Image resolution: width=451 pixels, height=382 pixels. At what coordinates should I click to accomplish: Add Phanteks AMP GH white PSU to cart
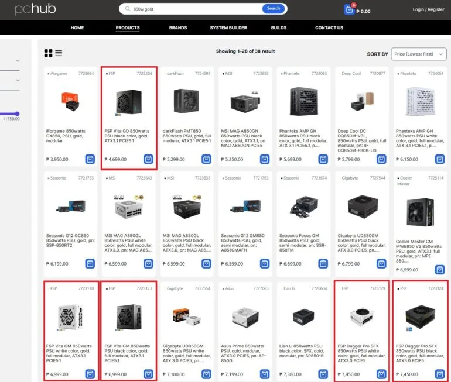tap(440, 159)
